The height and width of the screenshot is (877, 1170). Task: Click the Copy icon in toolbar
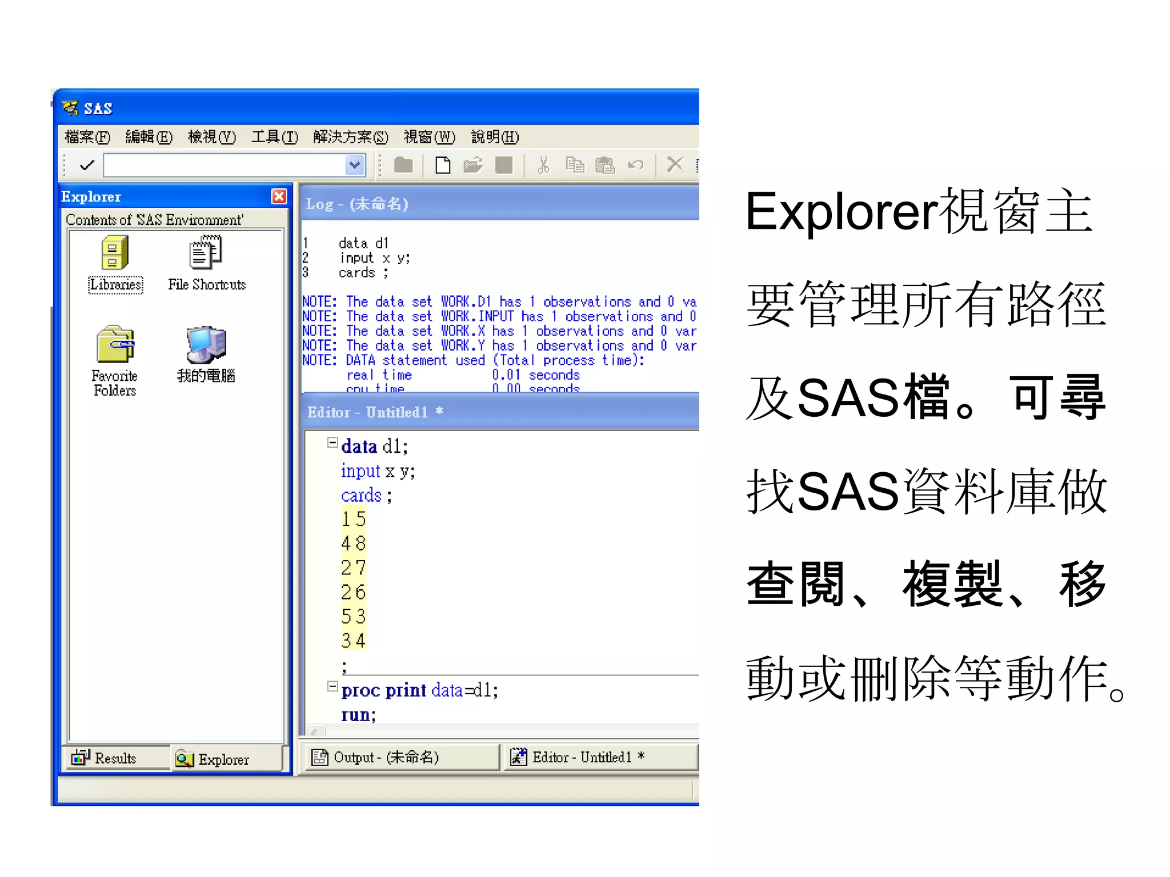[575, 165]
